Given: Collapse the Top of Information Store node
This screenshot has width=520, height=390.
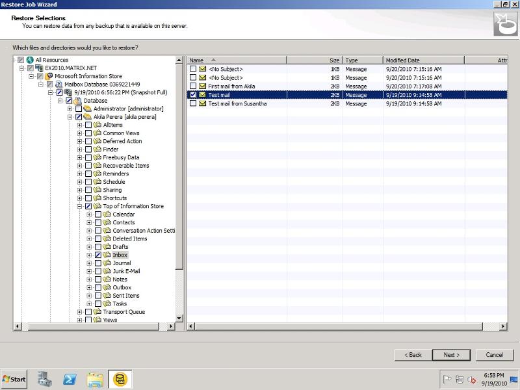Looking at the screenshot, I should tap(79, 206).
